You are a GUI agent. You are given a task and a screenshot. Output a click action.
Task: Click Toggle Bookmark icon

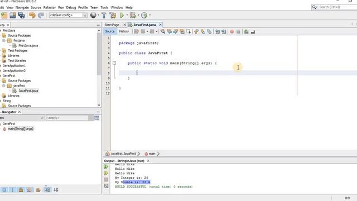(x=209, y=31)
